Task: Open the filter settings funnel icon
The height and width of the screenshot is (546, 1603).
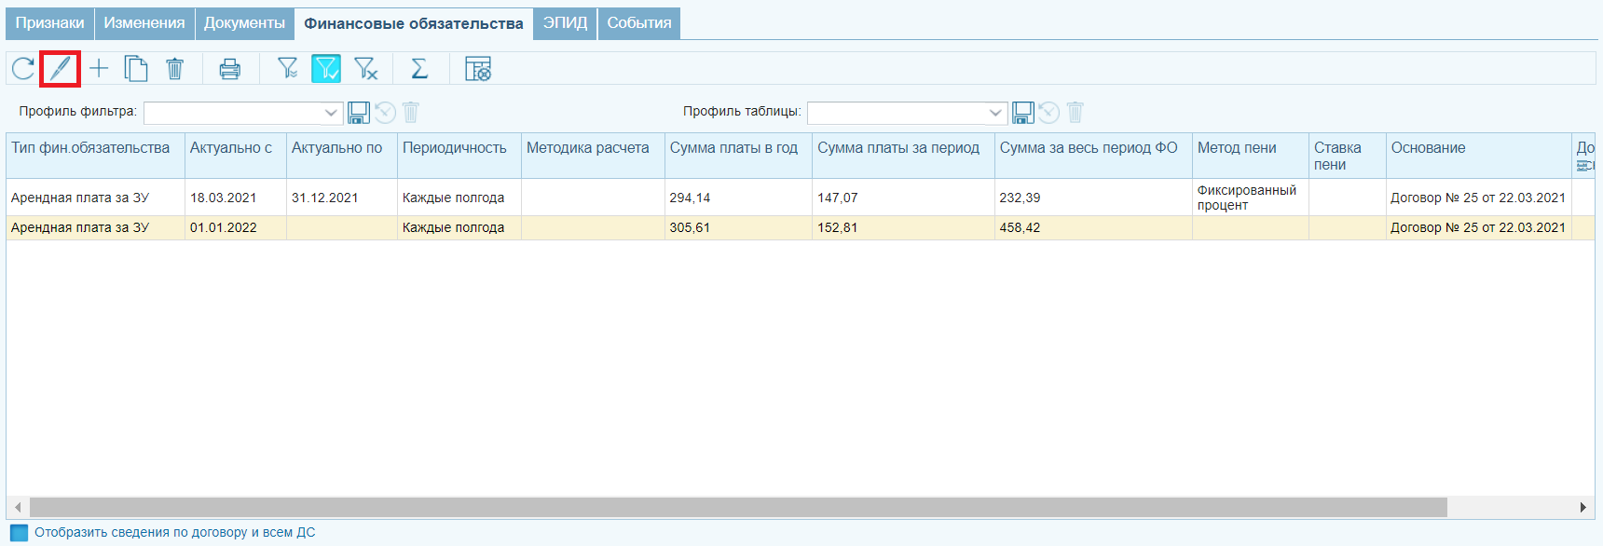Action: (288, 68)
